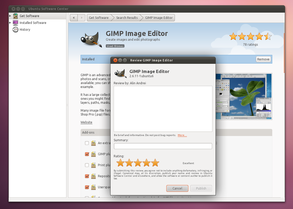Set rating to five stars in review dialog
The image size is (293, 209).
click(155, 163)
